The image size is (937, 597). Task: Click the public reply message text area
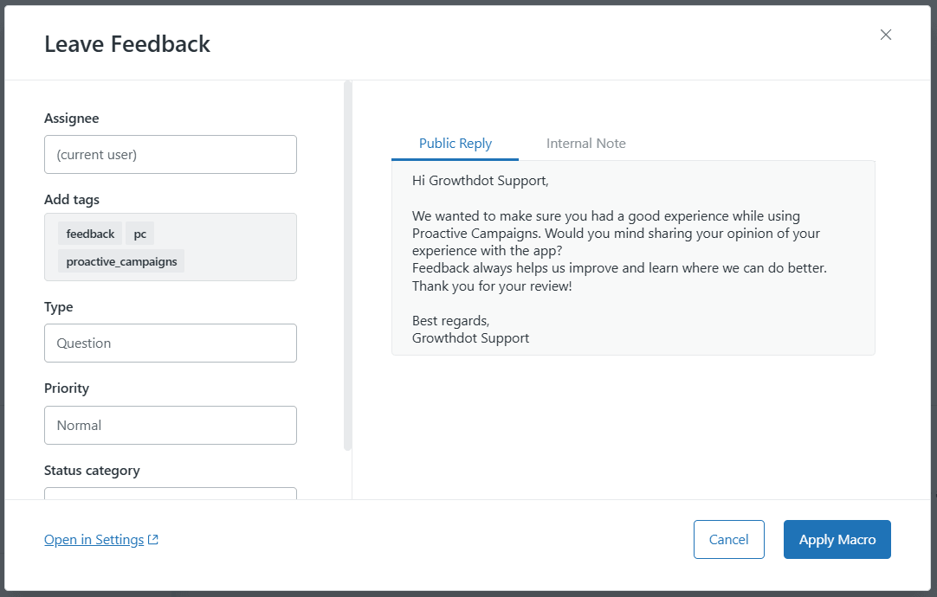633,258
